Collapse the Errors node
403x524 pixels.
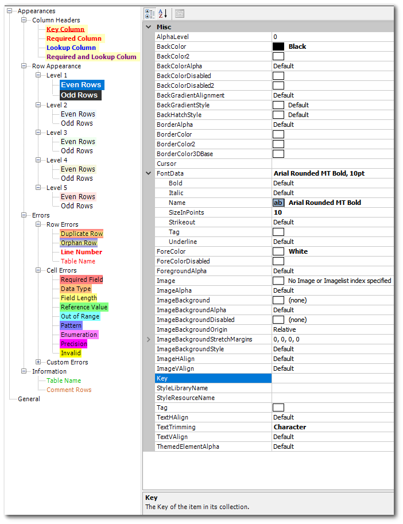[24, 215]
